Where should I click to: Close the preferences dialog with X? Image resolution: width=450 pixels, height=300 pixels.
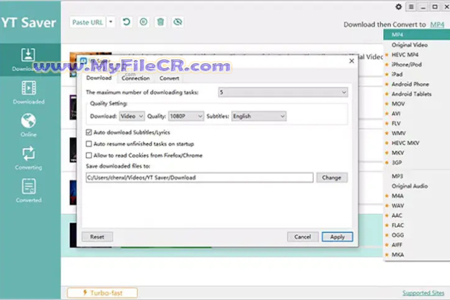click(351, 61)
